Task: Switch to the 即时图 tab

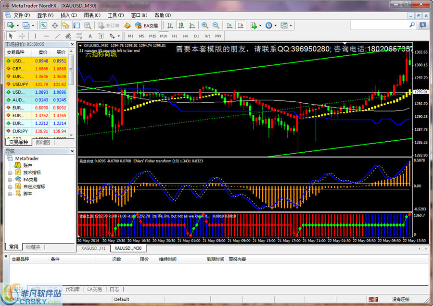Action: click(43, 142)
